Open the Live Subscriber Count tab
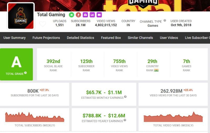 tap(197, 38)
